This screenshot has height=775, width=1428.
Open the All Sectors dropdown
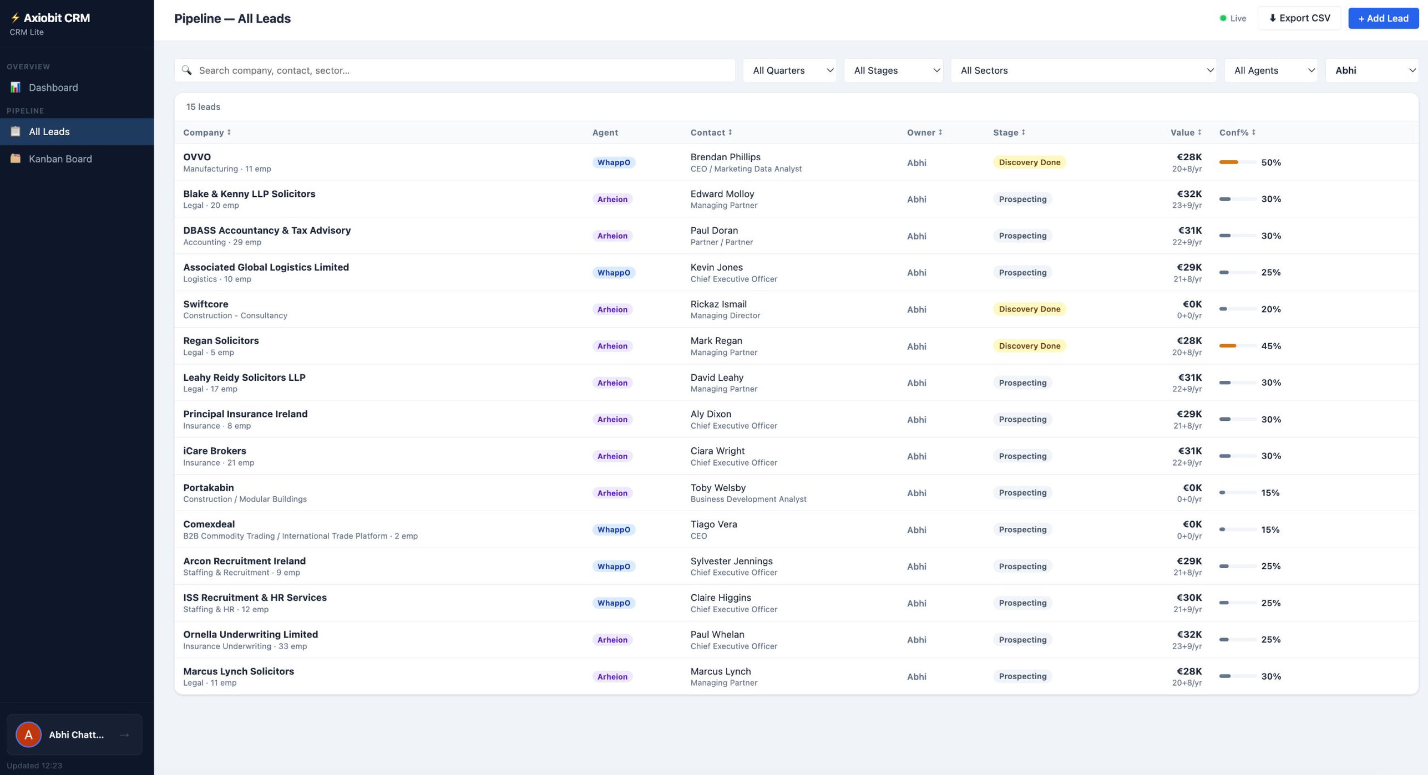pos(1083,70)
